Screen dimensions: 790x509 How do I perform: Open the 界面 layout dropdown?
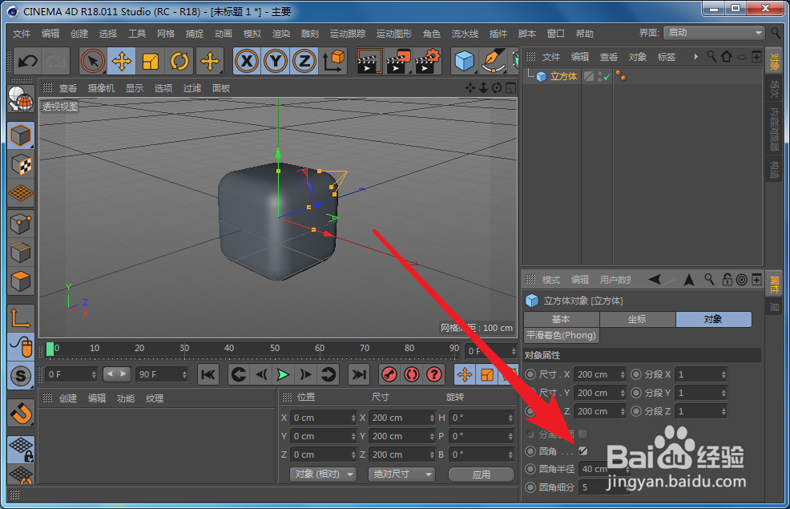tap(714, 33)
